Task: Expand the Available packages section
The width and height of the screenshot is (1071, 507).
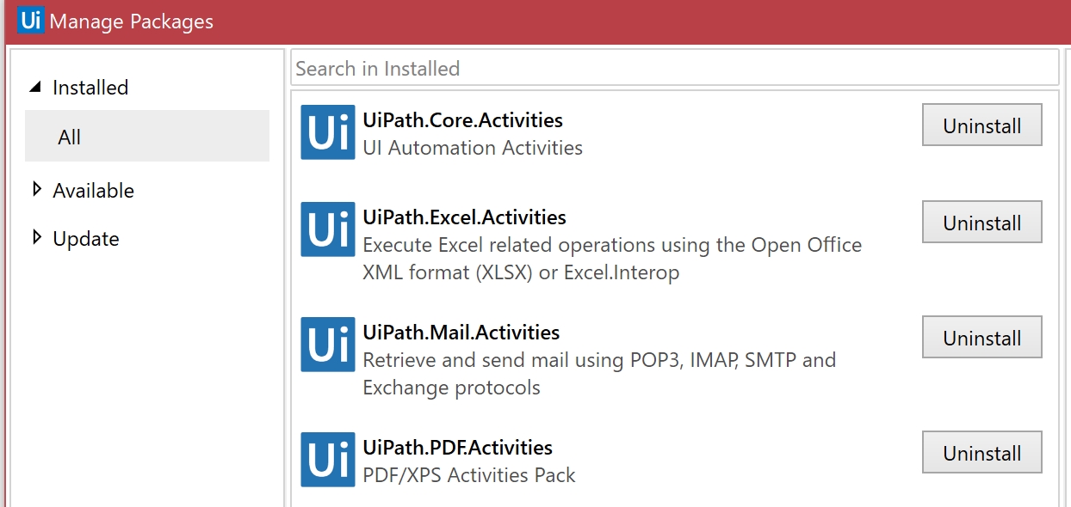Action: (37, 189)
